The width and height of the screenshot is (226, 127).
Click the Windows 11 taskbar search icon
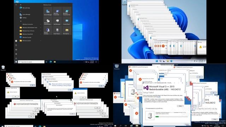click(160, 61)
